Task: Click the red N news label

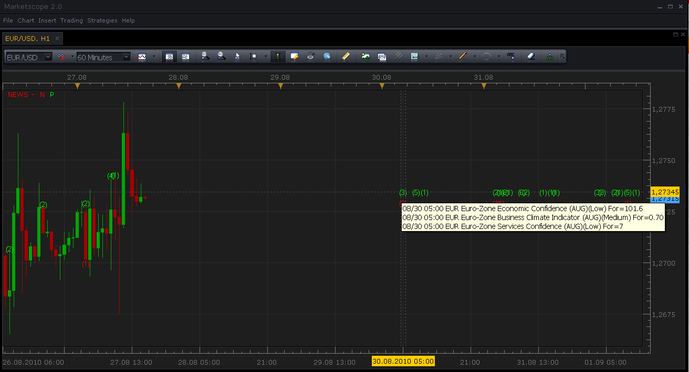Action: pos(42,95)
